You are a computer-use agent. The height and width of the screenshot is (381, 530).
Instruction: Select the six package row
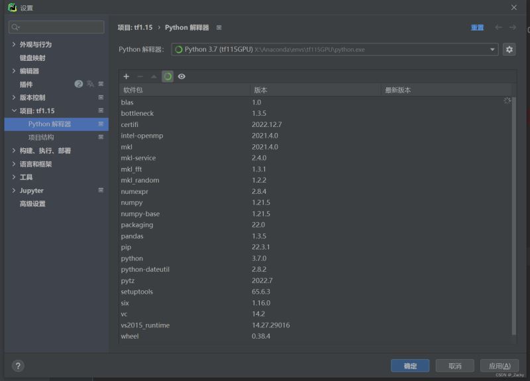tap(315, 303)
